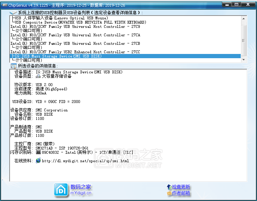Click the 设备名称: USB DISK value
This screenshot has height=201, width=257.
pos(44,114)
